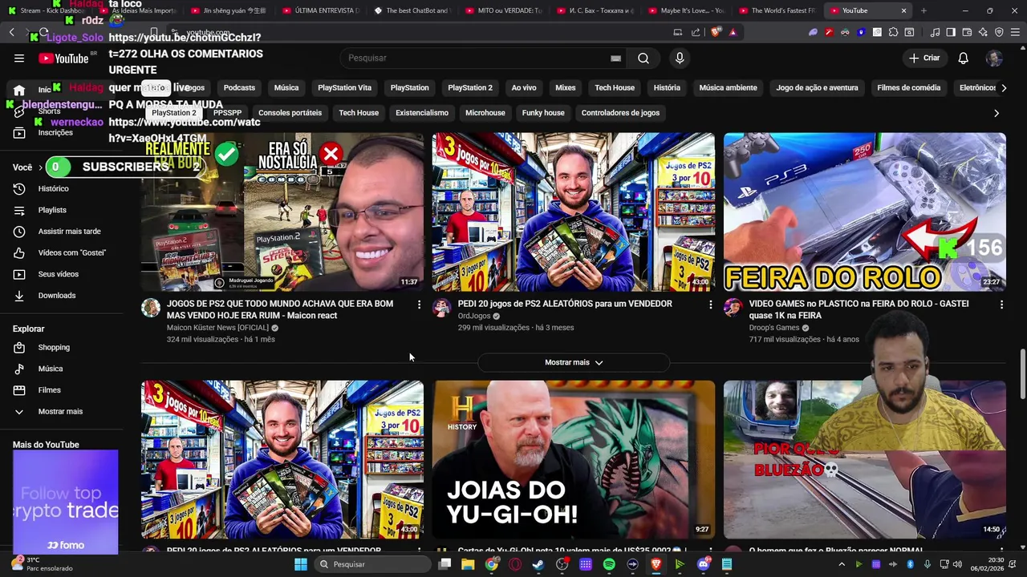The width and height of the screenshot is (1027, 577).
Task: Open Droop's Games channel name link
Action: 774,328
